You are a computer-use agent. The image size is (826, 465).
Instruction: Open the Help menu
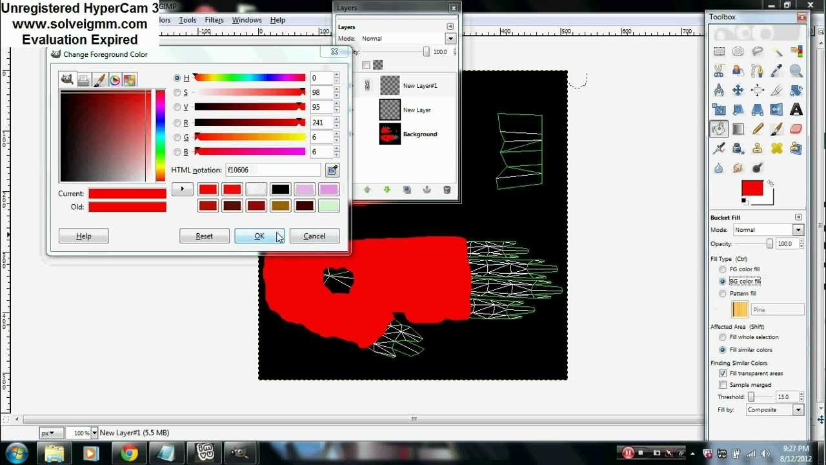[277, 20]
